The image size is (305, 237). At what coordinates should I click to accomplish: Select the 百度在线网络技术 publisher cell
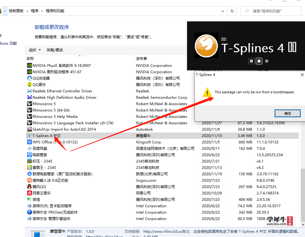[x=165, y=149]
